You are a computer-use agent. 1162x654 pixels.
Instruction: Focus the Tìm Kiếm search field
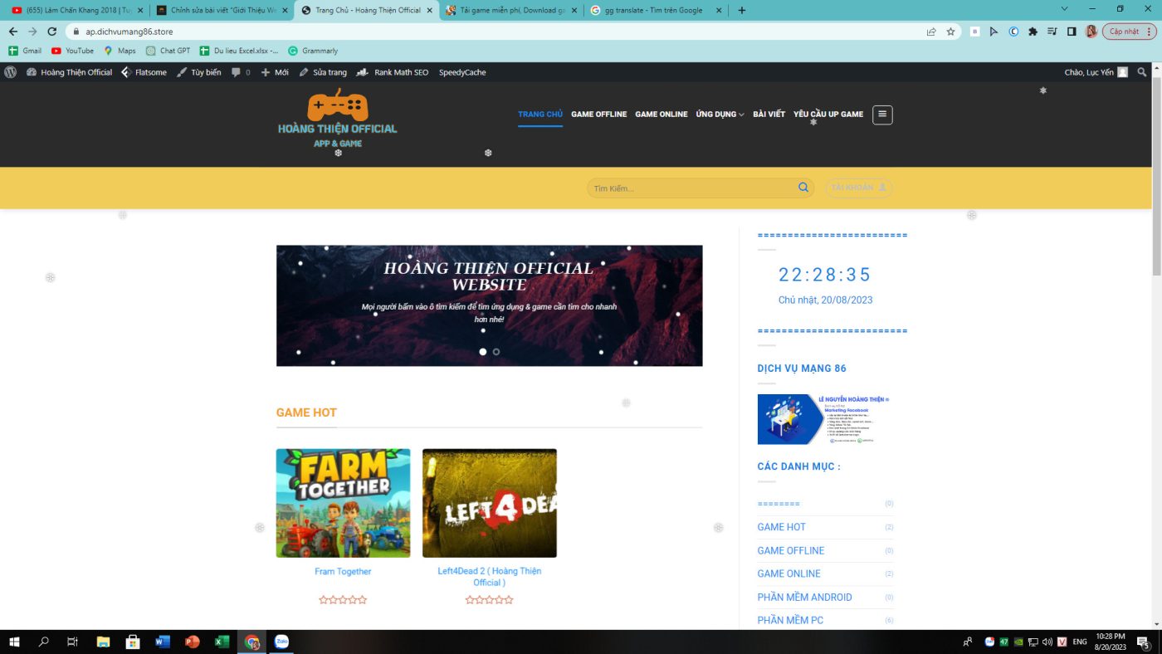point(691,188)
